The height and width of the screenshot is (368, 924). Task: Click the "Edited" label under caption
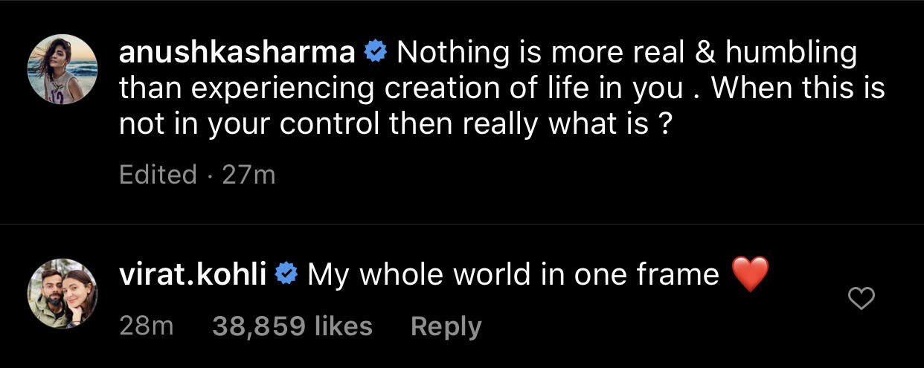(158, 175)
